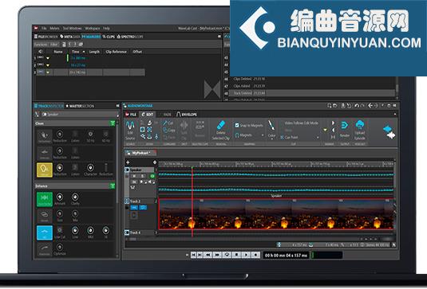This screenshot has height=289, width=427.
Task: Click the Upload Episode cloud icon
Action: [x=360, y=125]
